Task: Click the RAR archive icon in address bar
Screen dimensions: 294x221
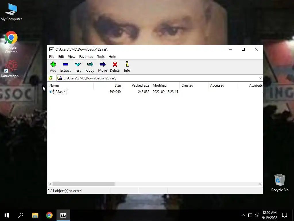Action: (60, 78)
